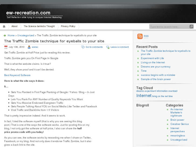Click the Categories heading
This screenshot has height=147, width=196.
[x=174, y=105]
